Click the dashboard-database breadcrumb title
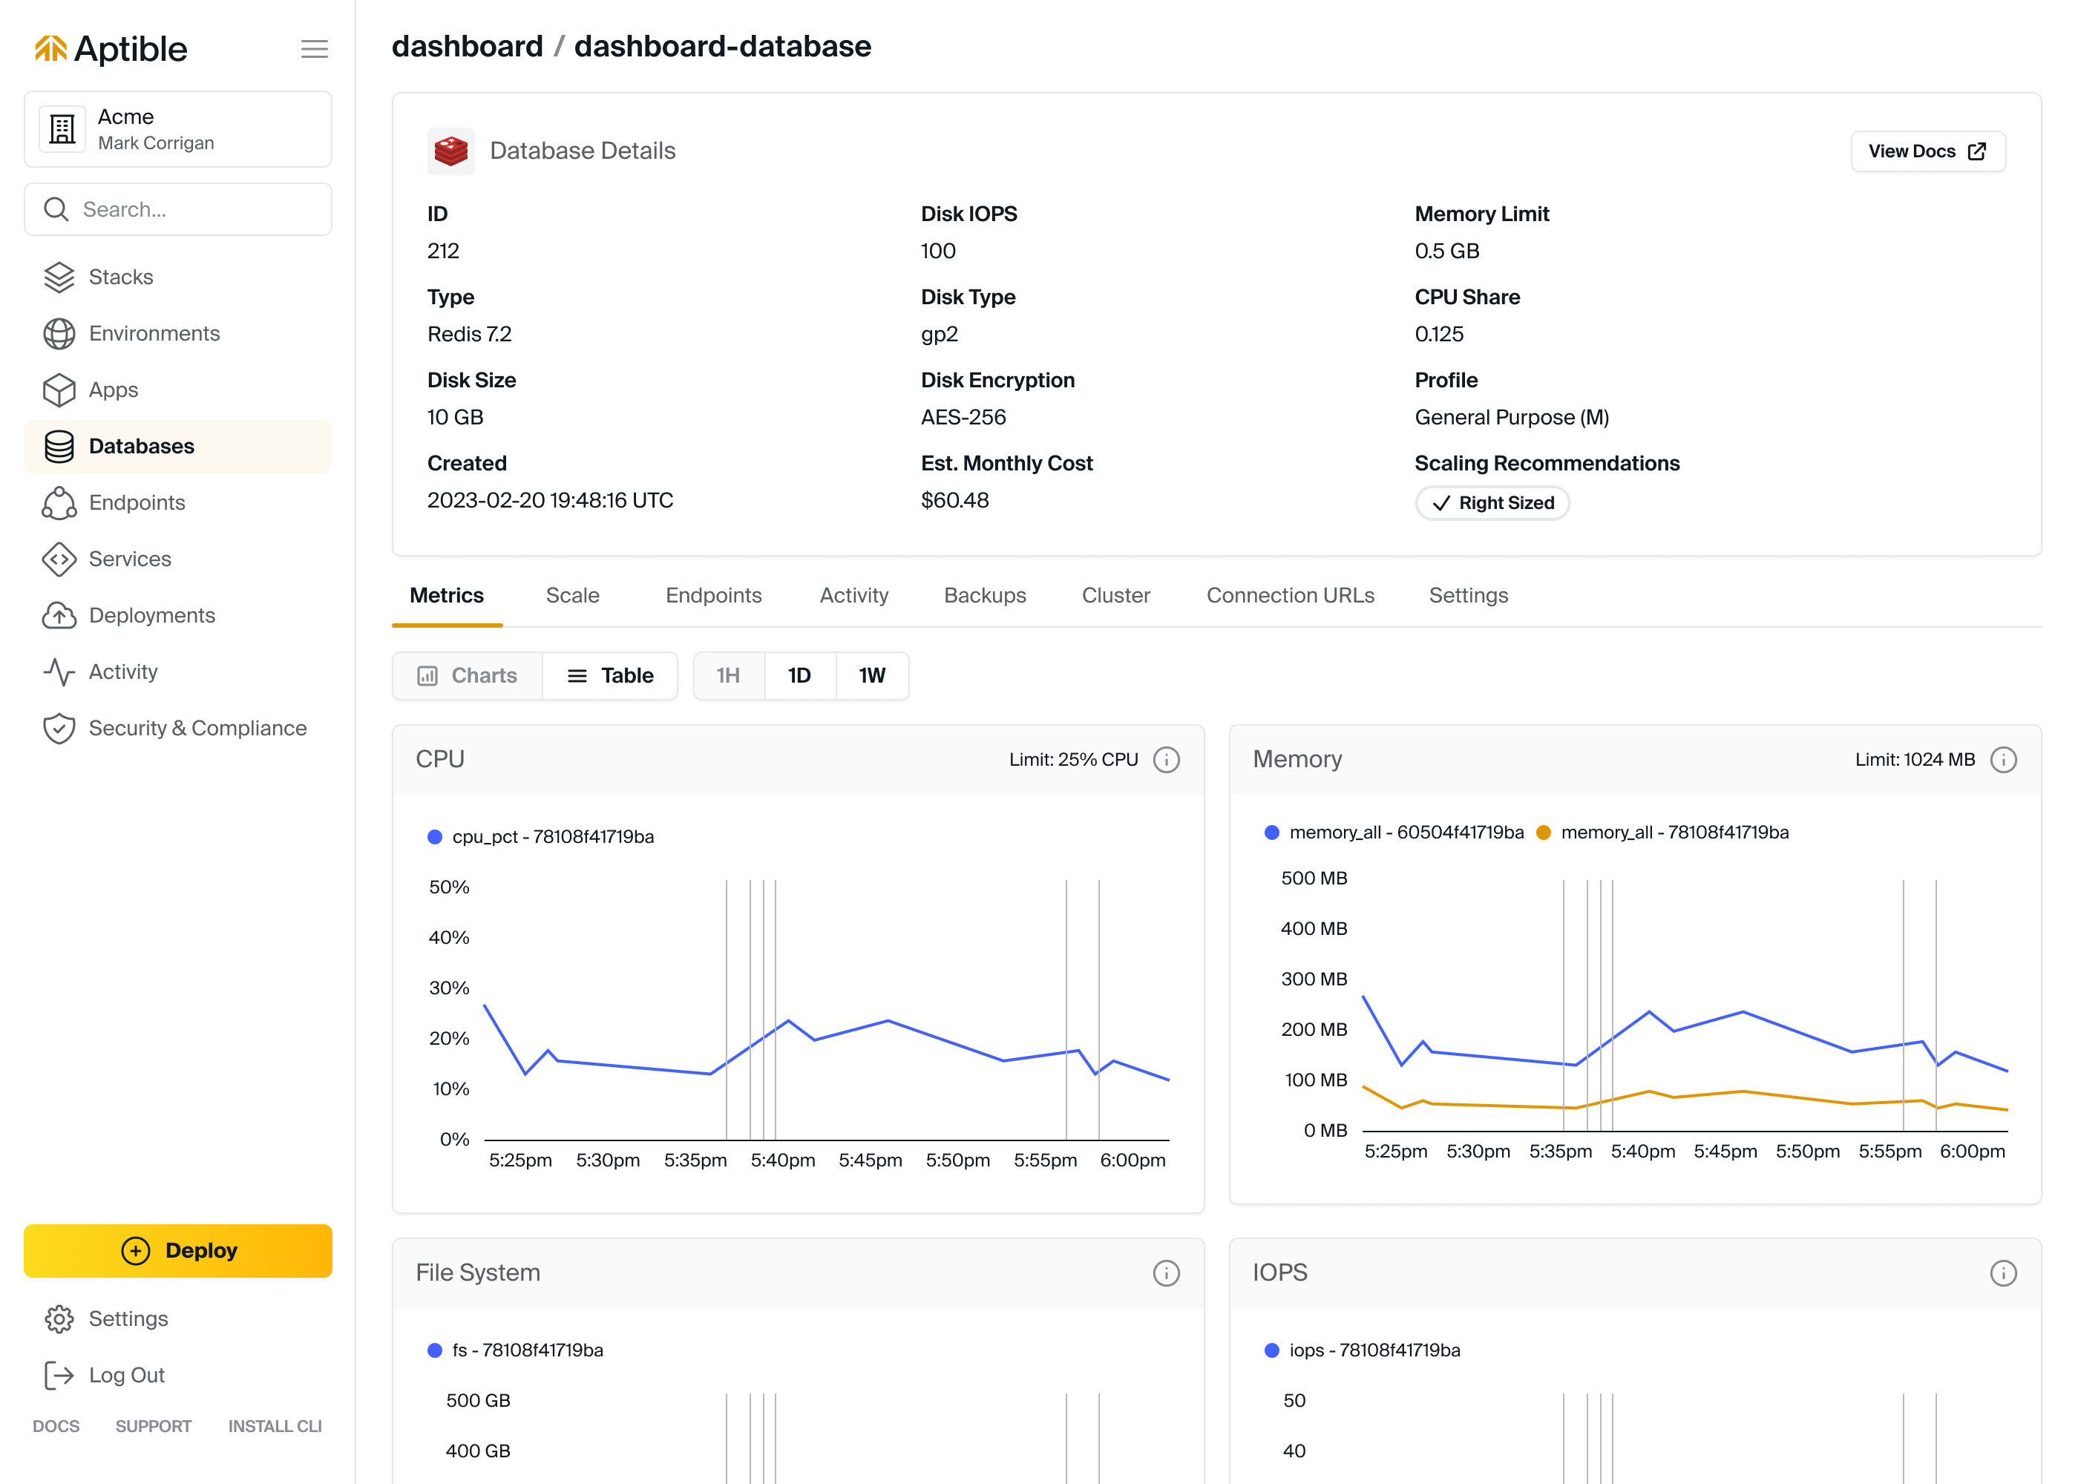2078x1484 pixels. 723,47
